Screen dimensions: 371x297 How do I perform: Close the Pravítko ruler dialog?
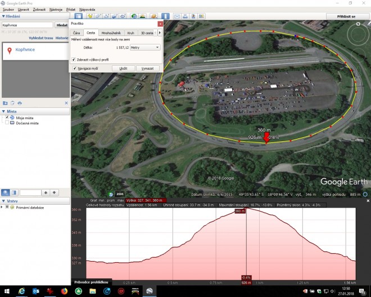160,24
